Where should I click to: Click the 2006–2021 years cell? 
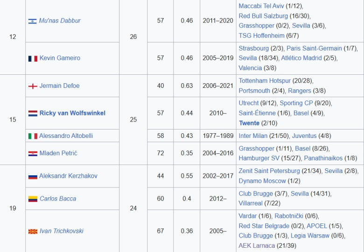[x=218, y=86]
